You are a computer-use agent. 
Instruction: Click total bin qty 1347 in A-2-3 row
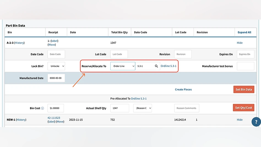[113, 43]
